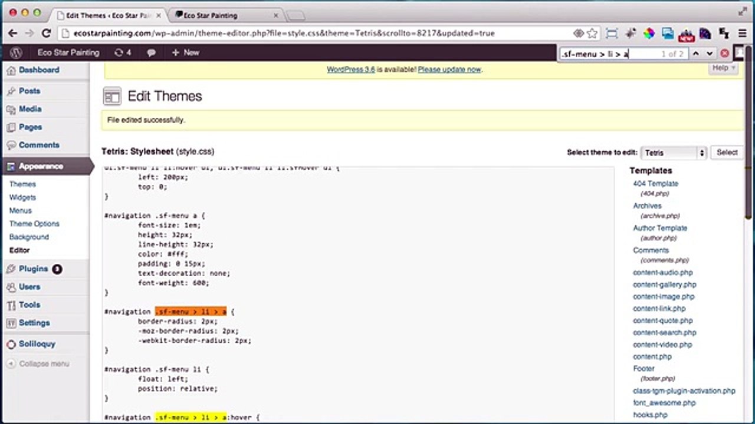Open content-gallery.php template file
The image size is (755, 424).
pos(665,285)
